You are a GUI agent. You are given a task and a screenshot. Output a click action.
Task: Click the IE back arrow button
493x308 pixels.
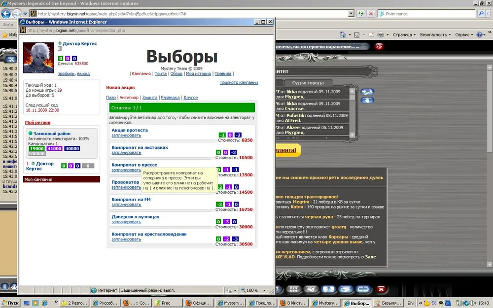(x=8, y=14)
